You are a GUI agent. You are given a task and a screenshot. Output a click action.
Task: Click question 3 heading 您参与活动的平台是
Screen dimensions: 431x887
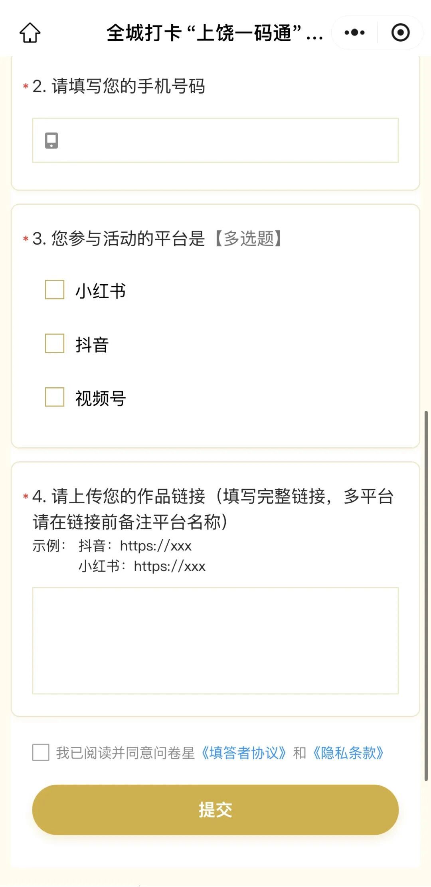(x=128, y=238)
